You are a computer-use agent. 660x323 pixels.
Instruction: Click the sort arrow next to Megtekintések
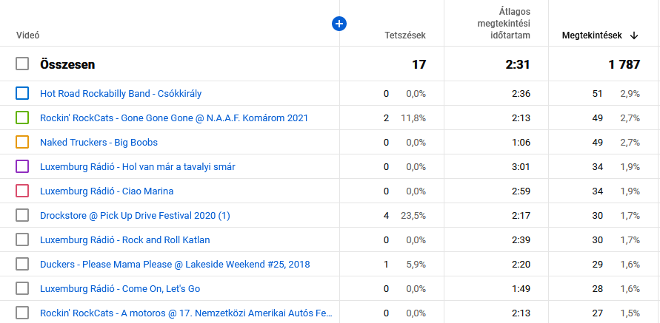(634, 35)
